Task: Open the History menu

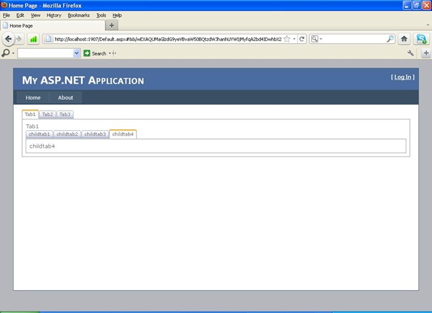Action: (x=54, y=16)
